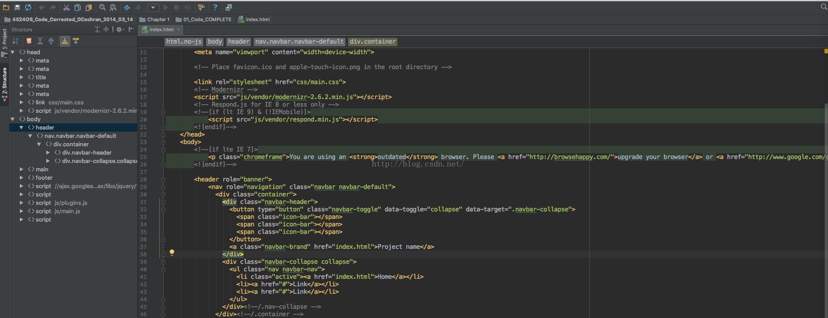Click the Open folder toolbar icon
Image resolution: width=828 pixels, height=318 pixels.
point(6,7)
